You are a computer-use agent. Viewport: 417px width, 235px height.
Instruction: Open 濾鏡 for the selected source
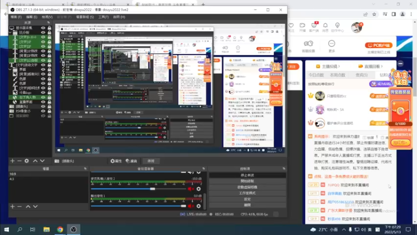tap(131, 161)
